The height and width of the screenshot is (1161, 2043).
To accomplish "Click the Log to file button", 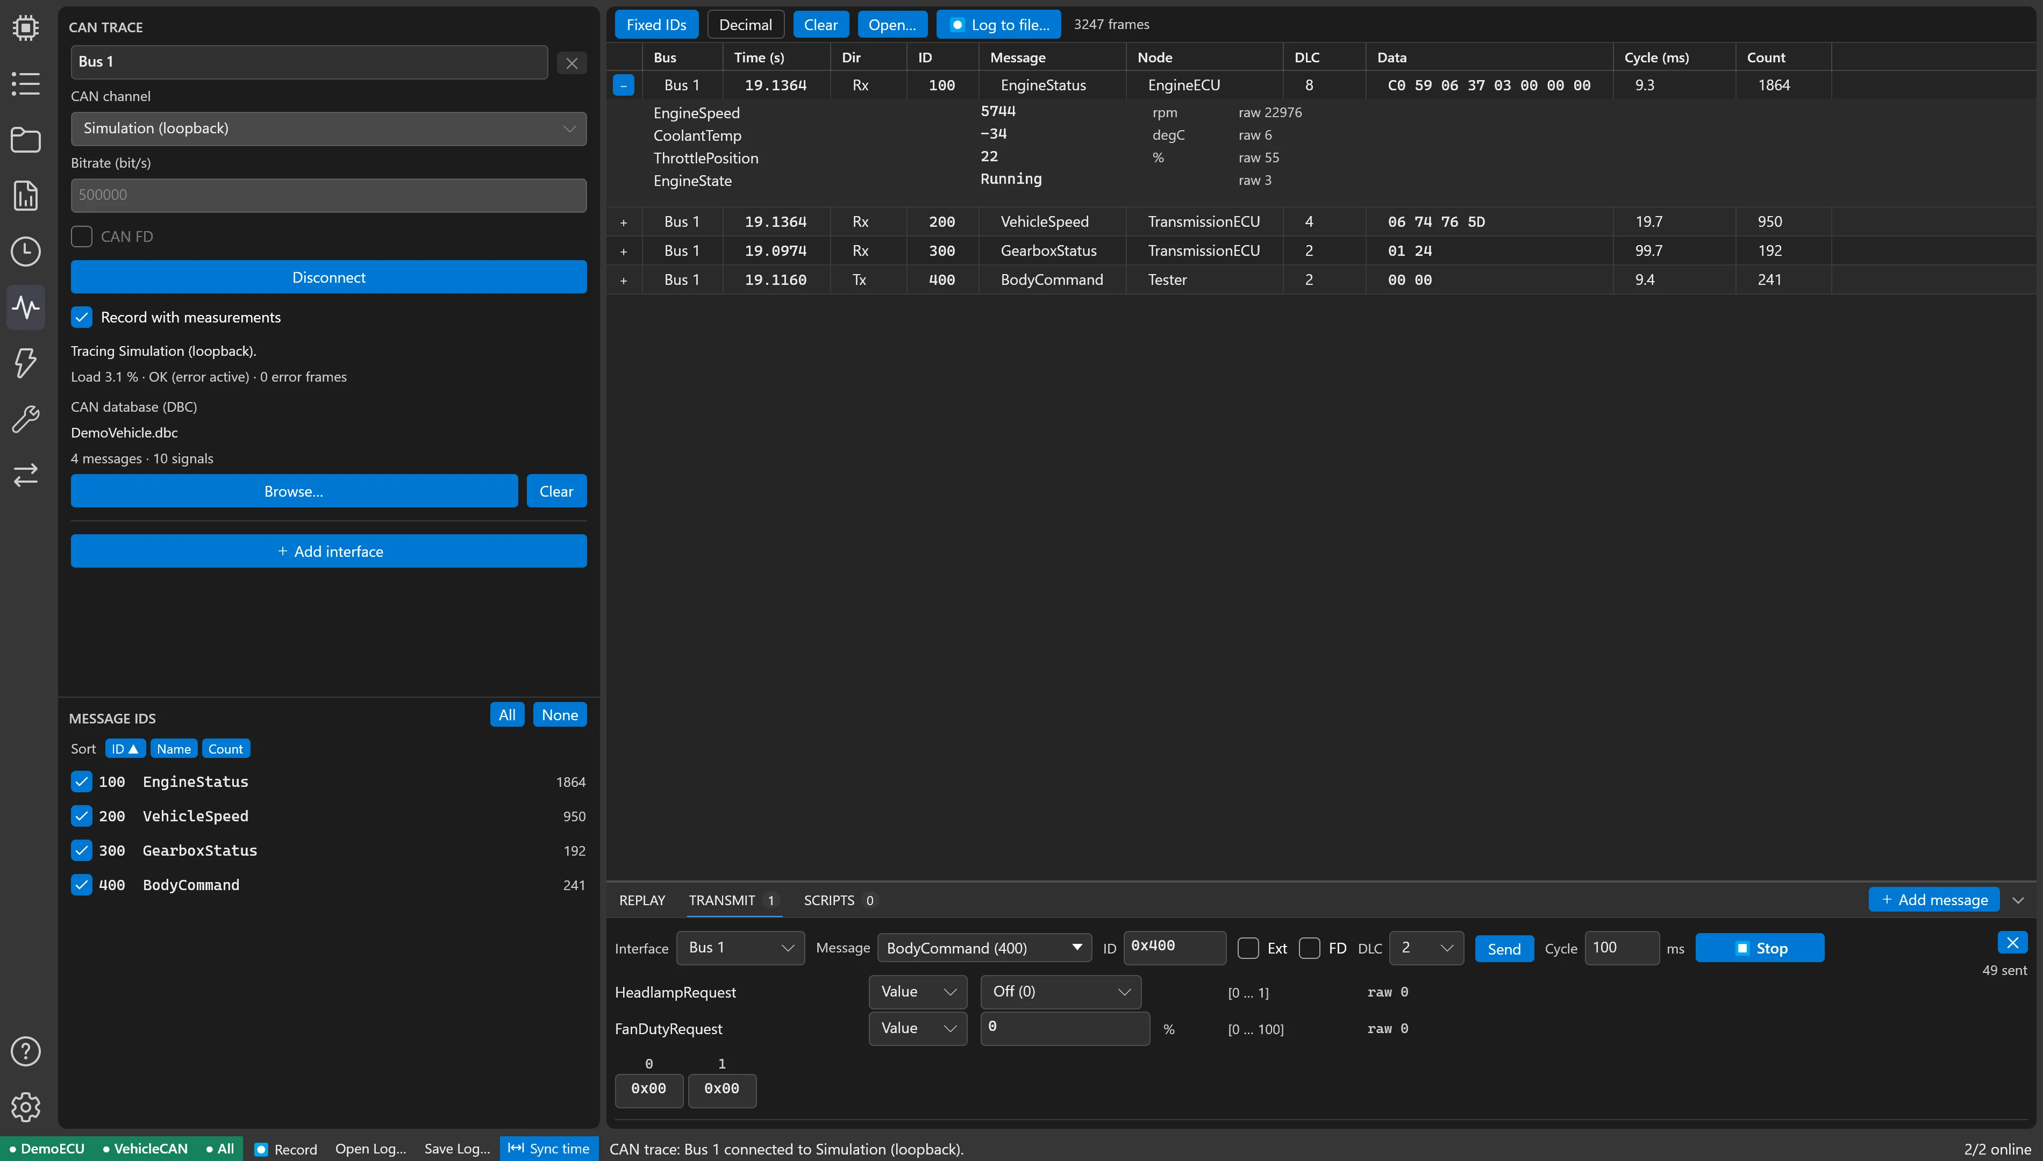I will coord(998,25).
